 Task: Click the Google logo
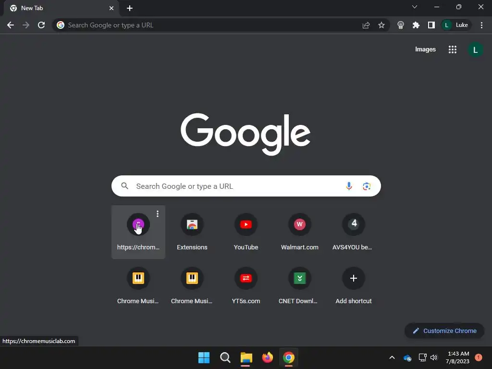246,135
